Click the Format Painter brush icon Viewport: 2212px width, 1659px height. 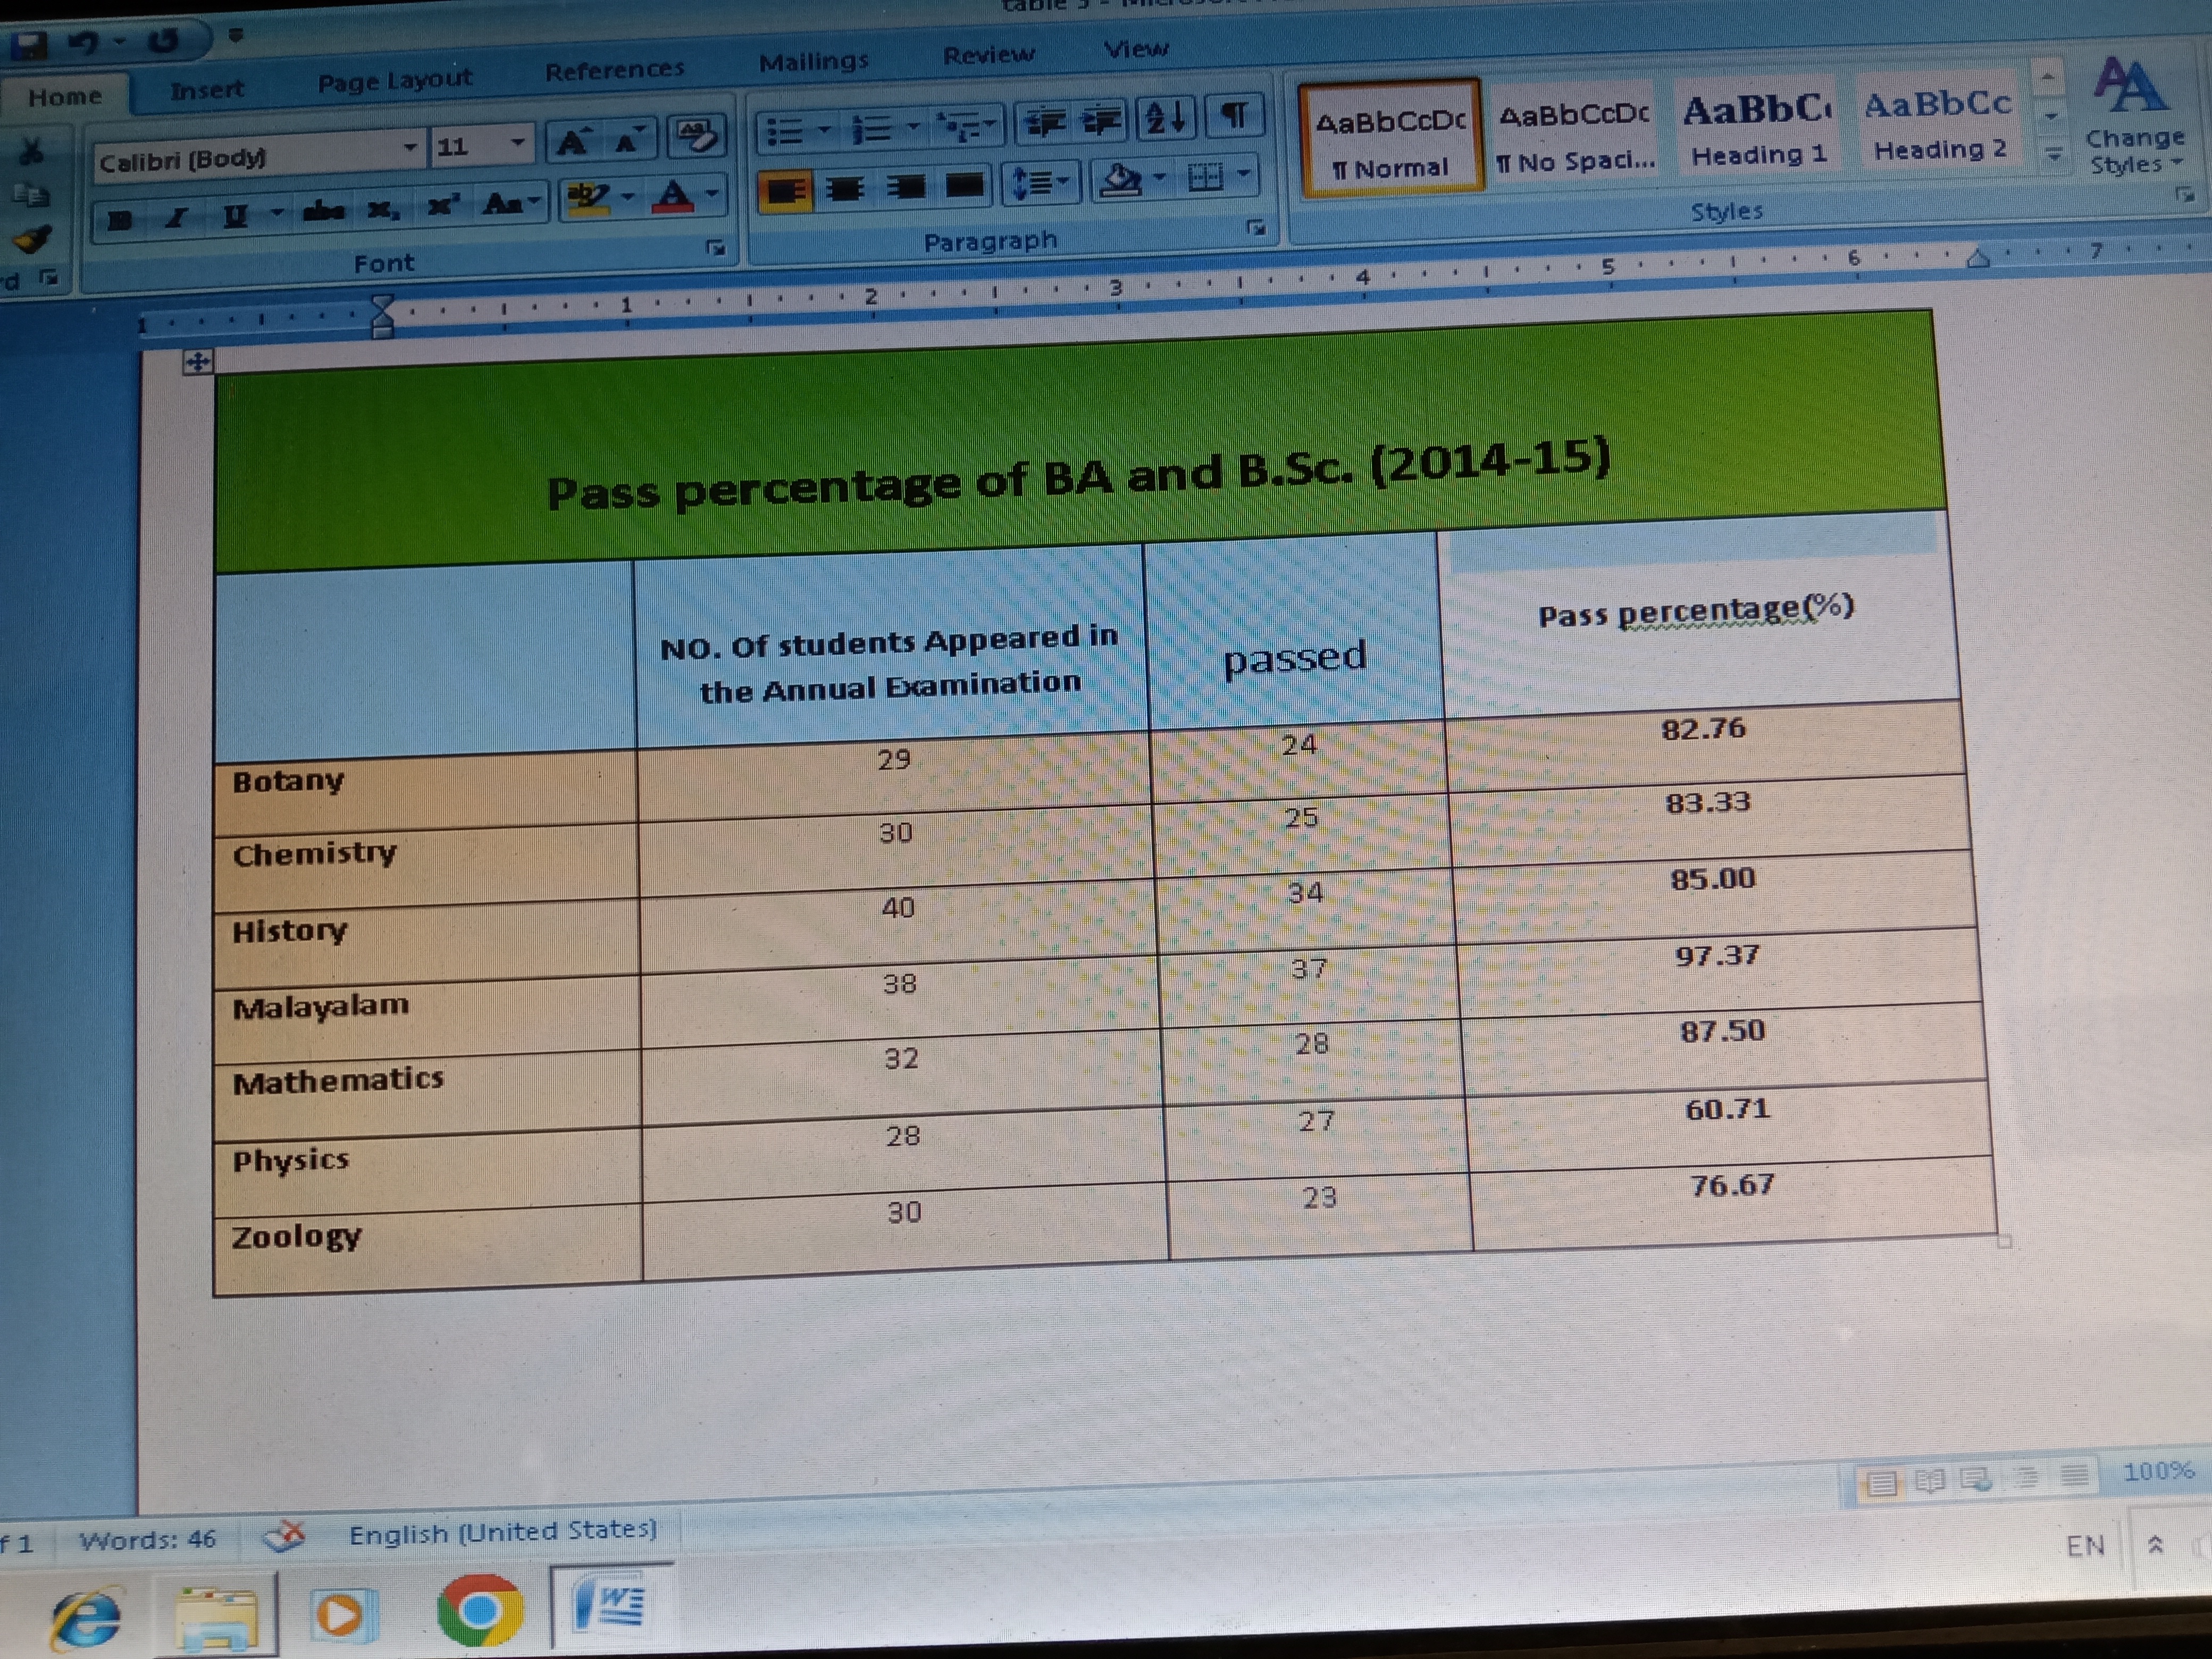pos(32,240)
